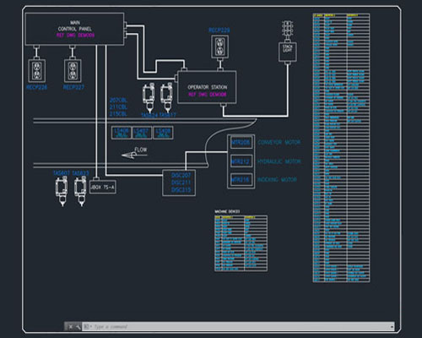Select the TAS607 limit switch symbol
The width and height of the screenshot is (422, 338).
(x=62, y=192)
